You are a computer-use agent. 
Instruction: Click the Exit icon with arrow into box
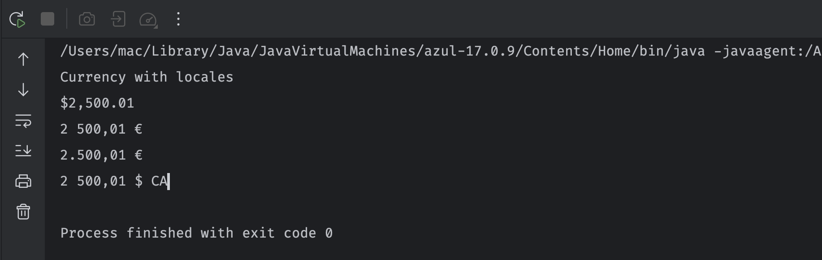(x=118, y=19)
